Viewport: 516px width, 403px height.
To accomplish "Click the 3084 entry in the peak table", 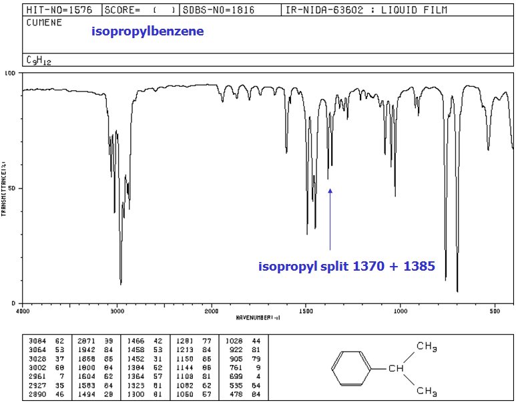I will (x=35, y=341).
